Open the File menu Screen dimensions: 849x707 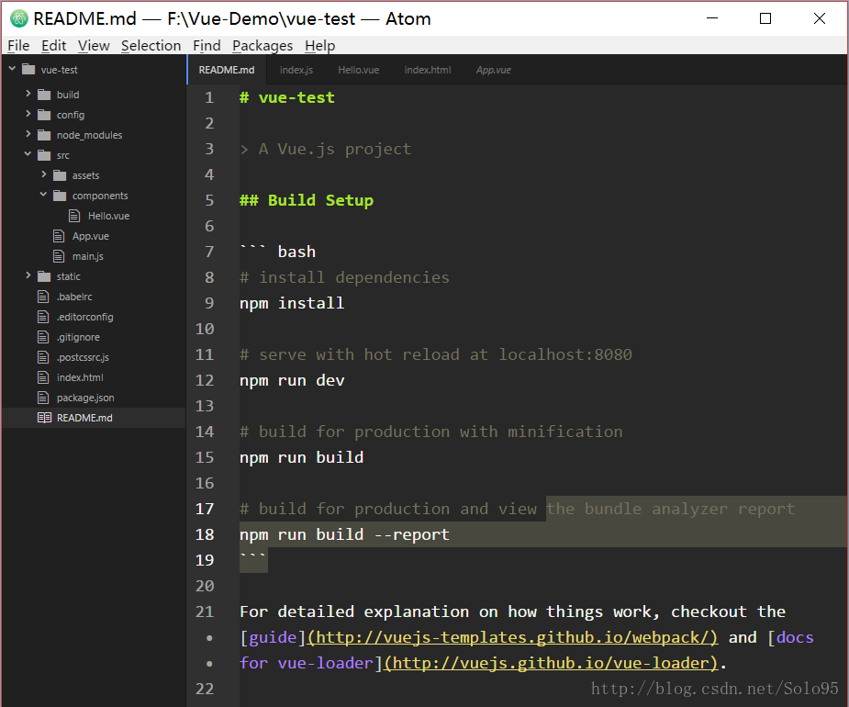[18, 46]
